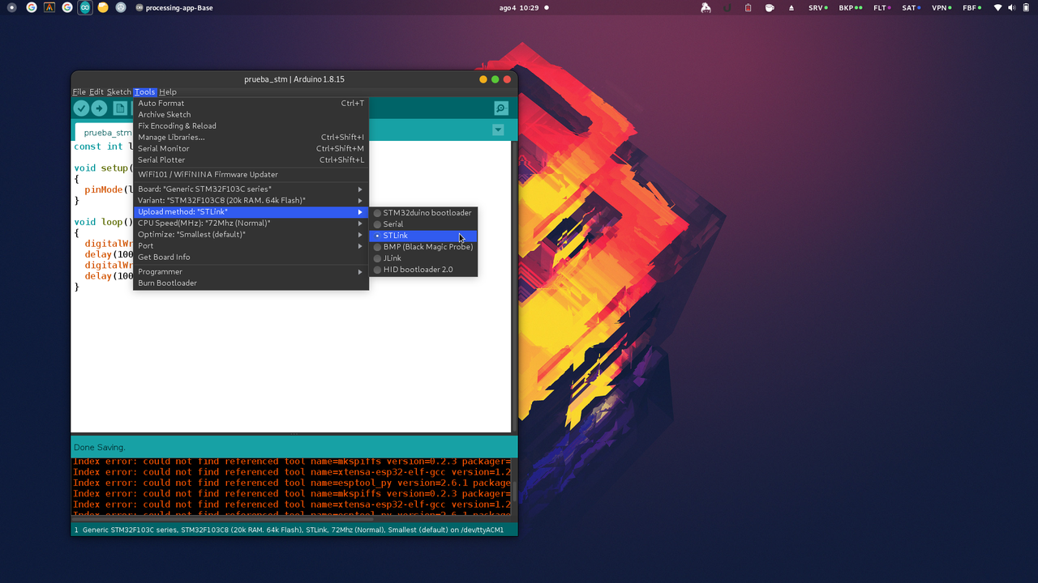Click the yellow circle app icon in top panel
Screen dimensions: 1038x583
(103, 7)
